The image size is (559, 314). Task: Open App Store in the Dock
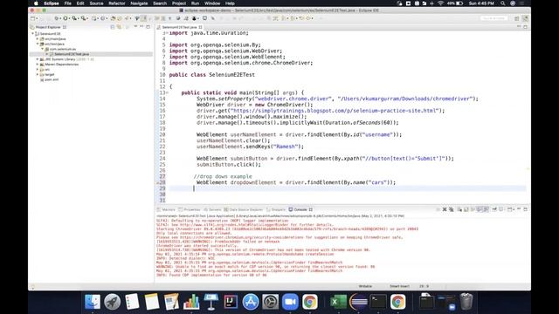click(x=251, y=302)
